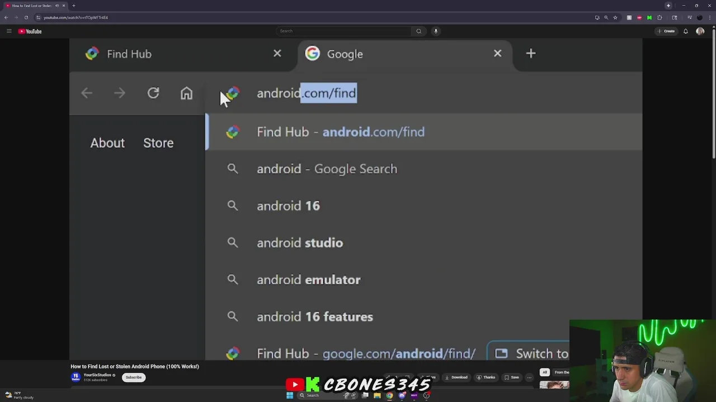Choose the 'android studio' suggestion
The width and height of the screenshot is (716, 402).
pyautogui.click(x=424, y=242)
